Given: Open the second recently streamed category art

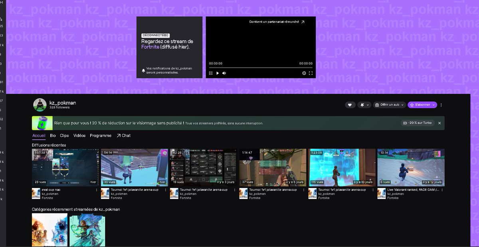Looking at the screenshot, I should pyautogui.click(x=87, y=230).
